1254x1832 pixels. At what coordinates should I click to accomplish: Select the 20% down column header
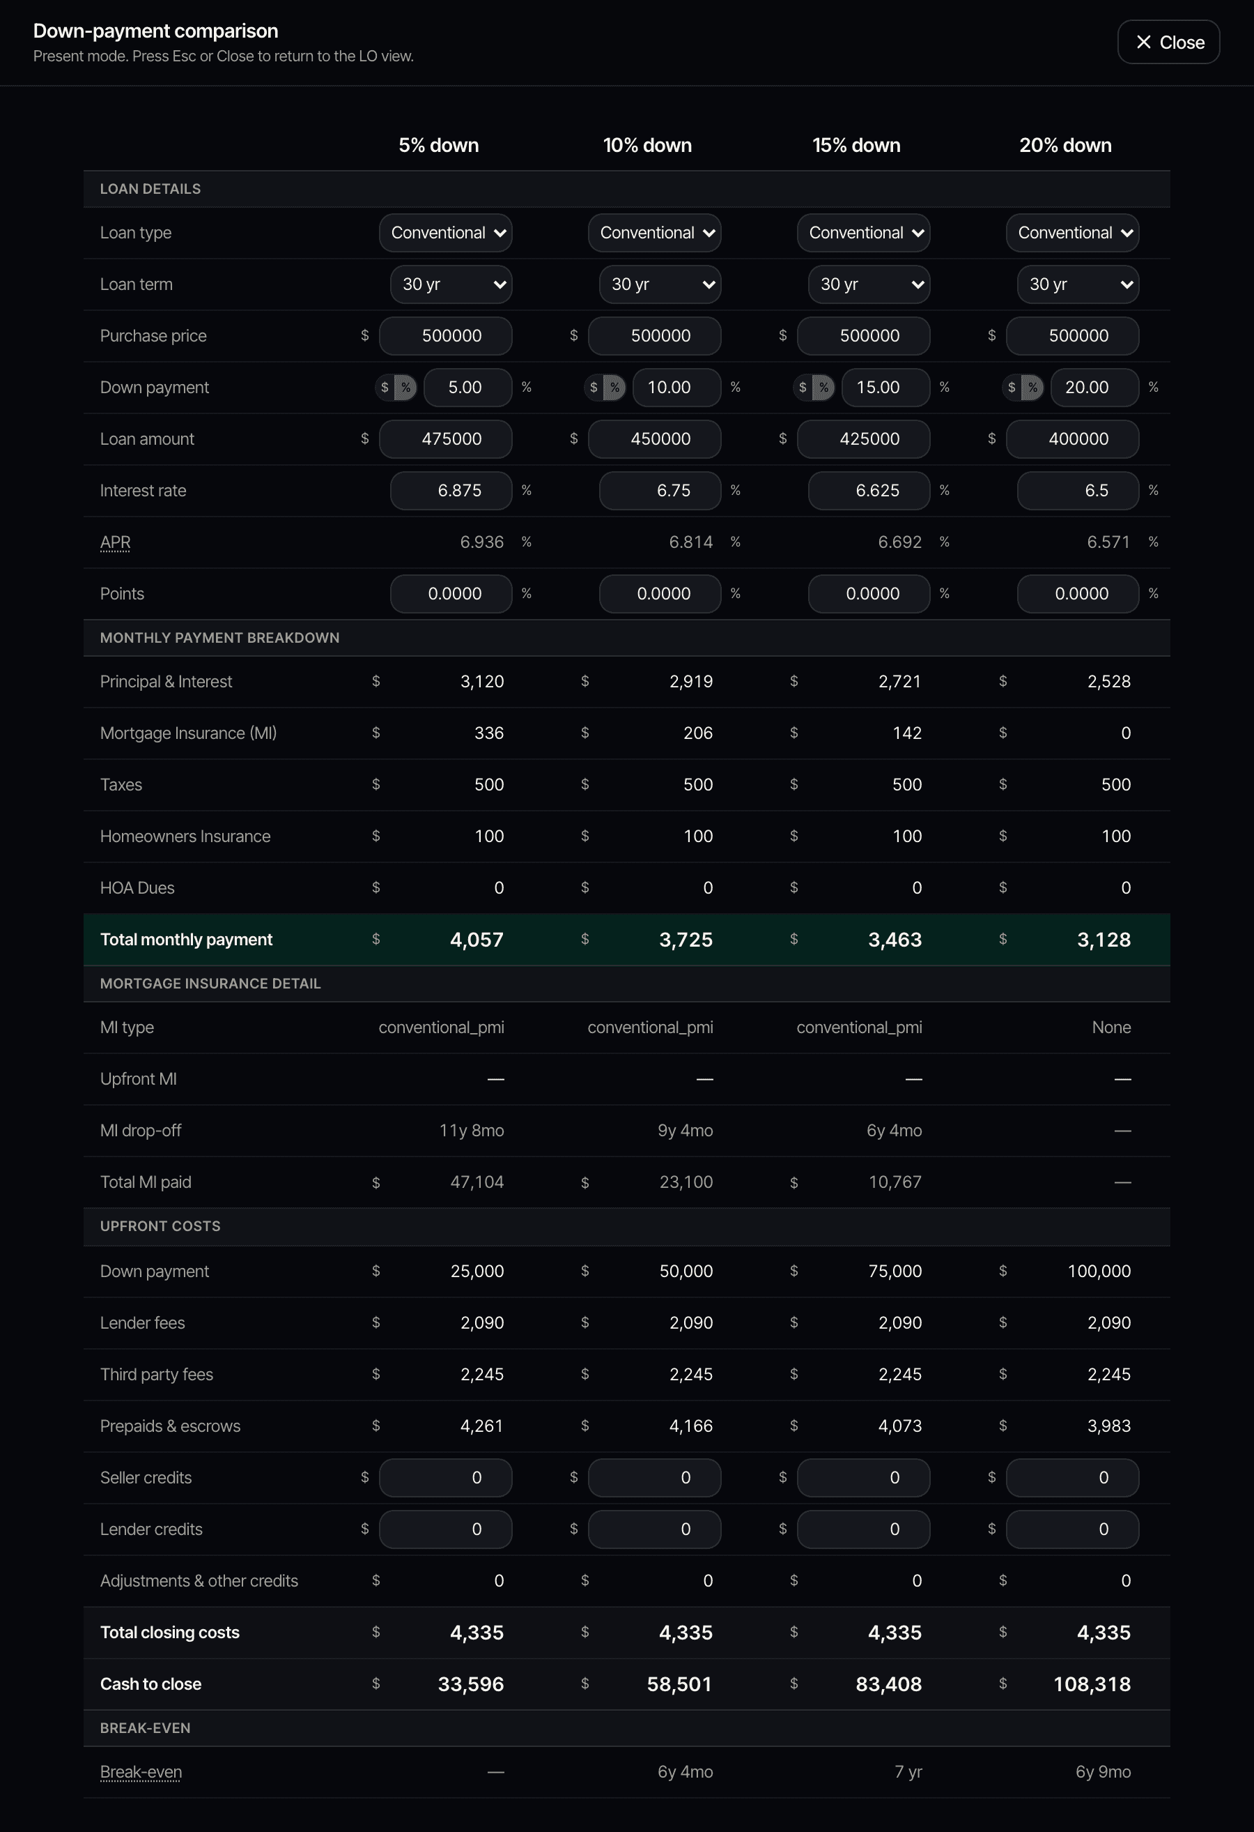click(1066, 145)
